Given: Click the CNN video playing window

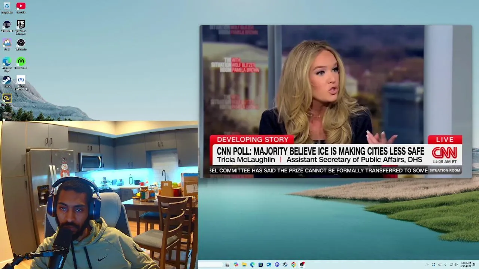Looking at the screenshot, I should click(336, 102).
